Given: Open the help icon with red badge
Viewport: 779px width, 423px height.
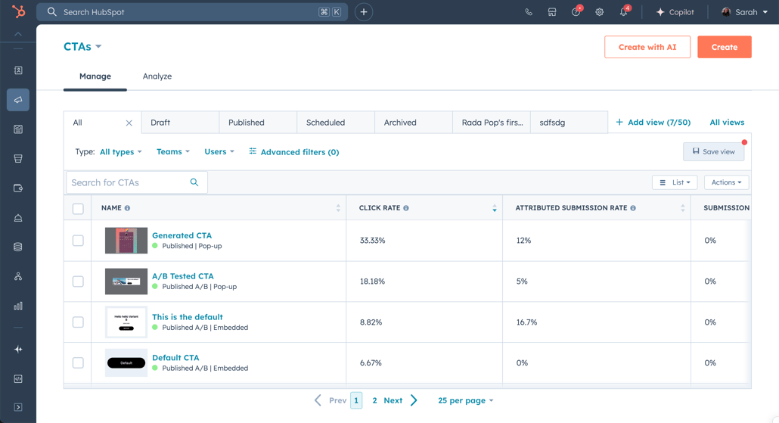Looking at the screenshot, I should point(576,11).
